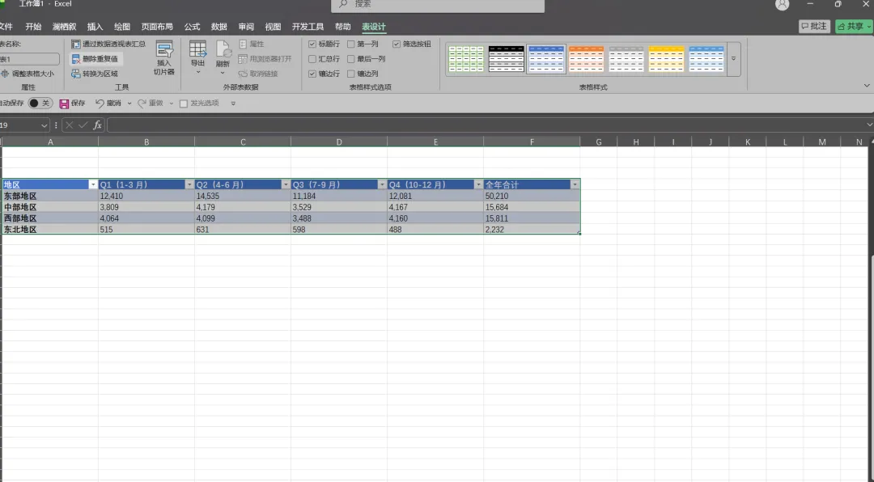Open the 地区 column filter dropdown

click(x=93, y=184)
